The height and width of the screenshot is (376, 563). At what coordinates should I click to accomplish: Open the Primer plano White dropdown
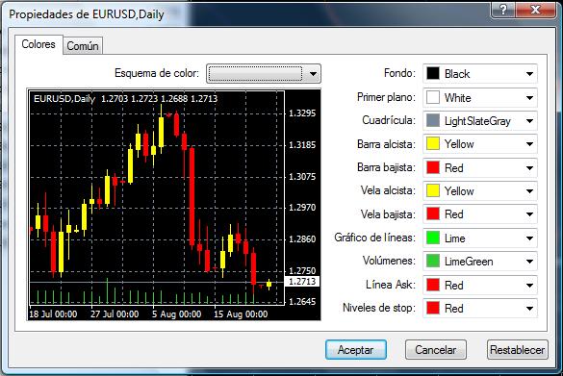pos(480,97)
